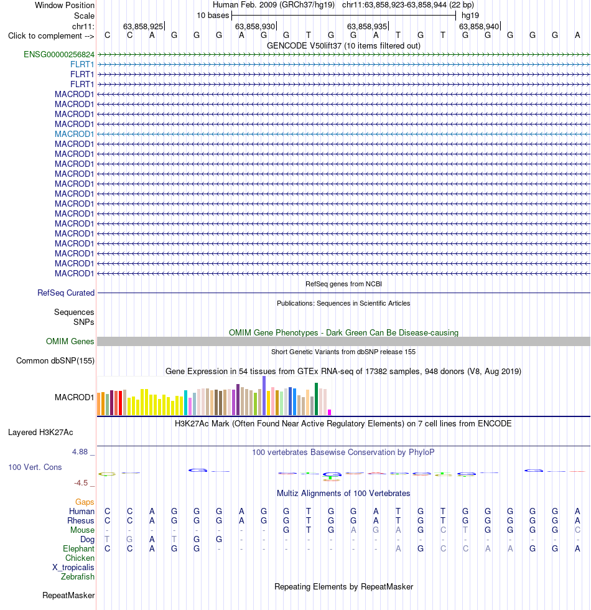Click the GTEx Gene Expression track title
Viewport: 591px width, 610px height.
pyautogui.click(x=343, y=371)
